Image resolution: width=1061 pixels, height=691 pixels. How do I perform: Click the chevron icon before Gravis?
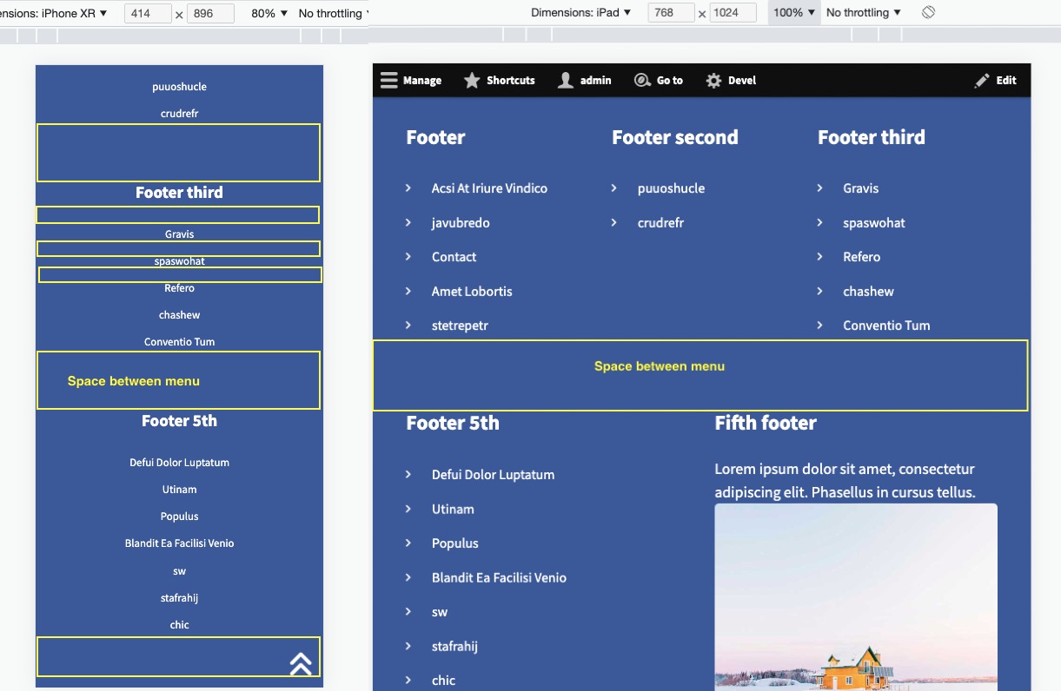[x=819, y=188]
